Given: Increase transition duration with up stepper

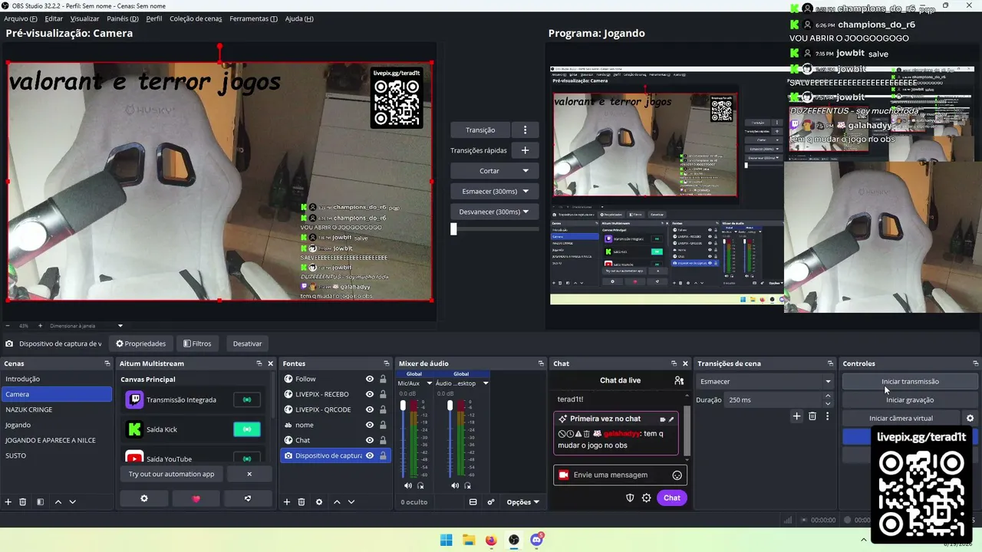Looking at the screenshot, I should 828,396.
